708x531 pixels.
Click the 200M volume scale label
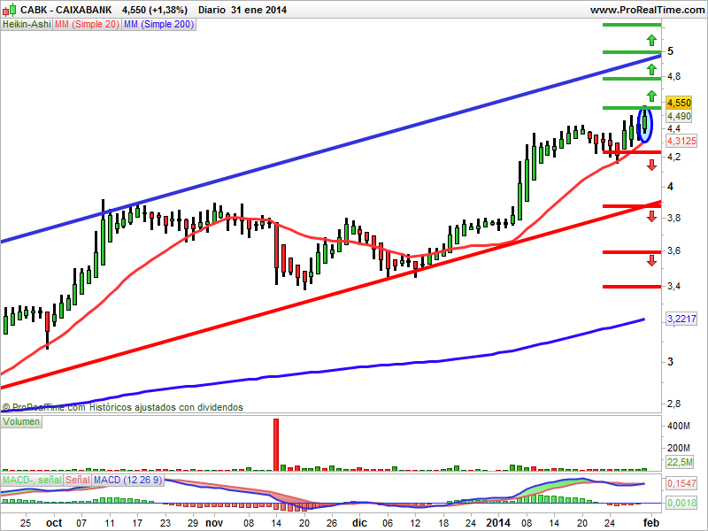click(x=678, y=448)
